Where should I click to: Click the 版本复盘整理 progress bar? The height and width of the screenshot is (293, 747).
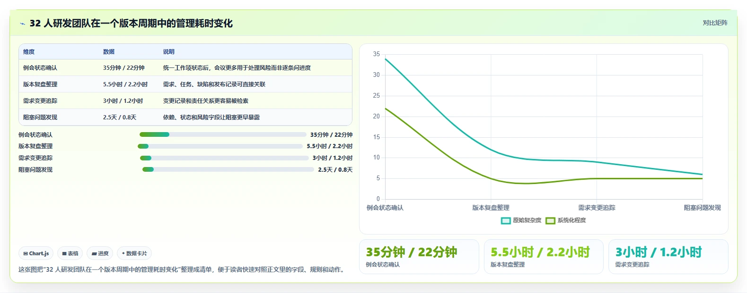coord(220,146)
